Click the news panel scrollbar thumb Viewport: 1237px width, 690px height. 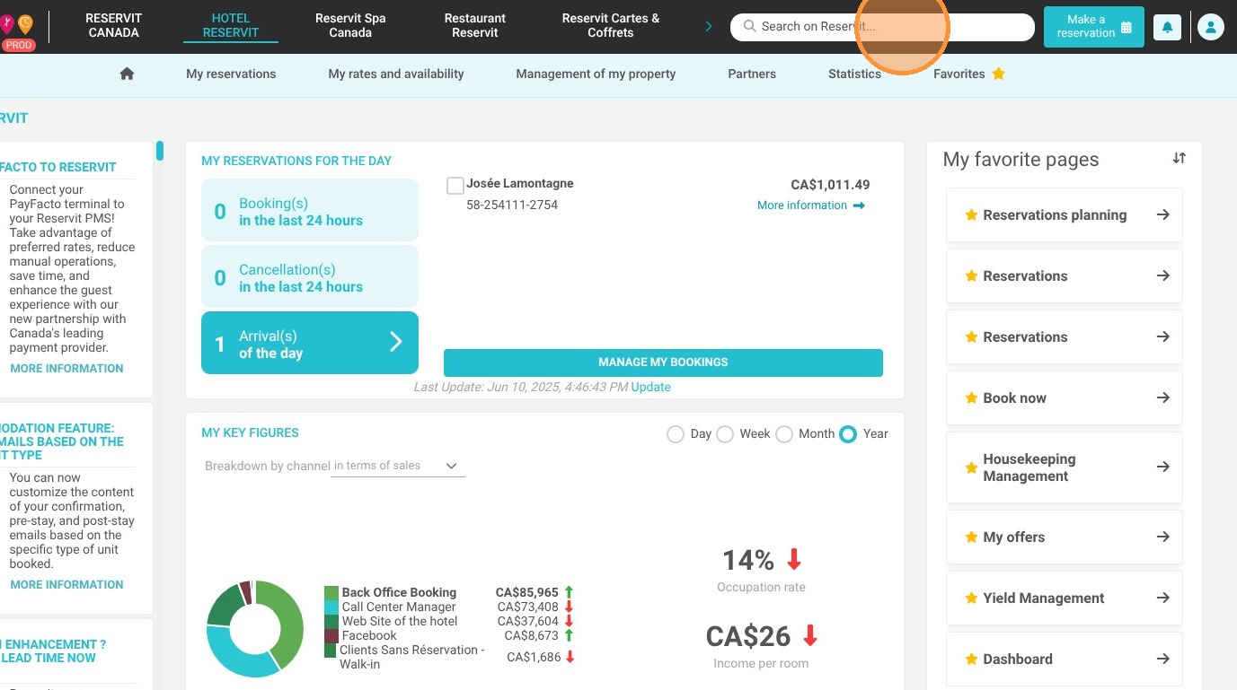160,151
